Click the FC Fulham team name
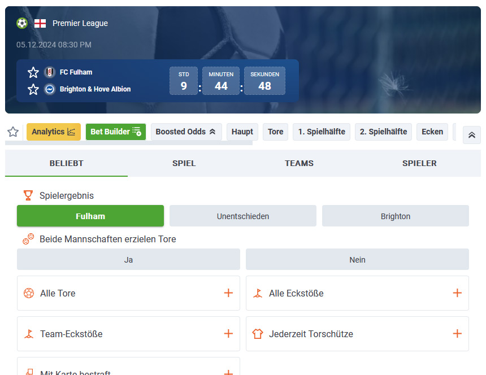 tap(76, 72)
